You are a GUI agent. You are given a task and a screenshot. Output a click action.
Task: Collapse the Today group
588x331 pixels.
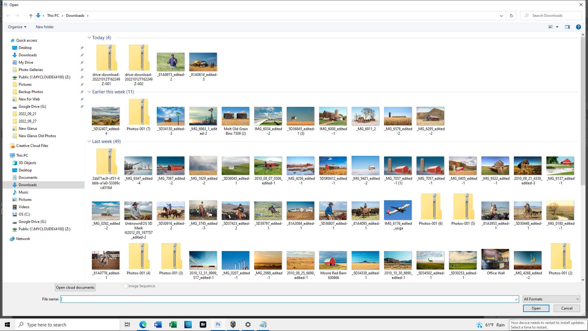(x=89, y=38)
